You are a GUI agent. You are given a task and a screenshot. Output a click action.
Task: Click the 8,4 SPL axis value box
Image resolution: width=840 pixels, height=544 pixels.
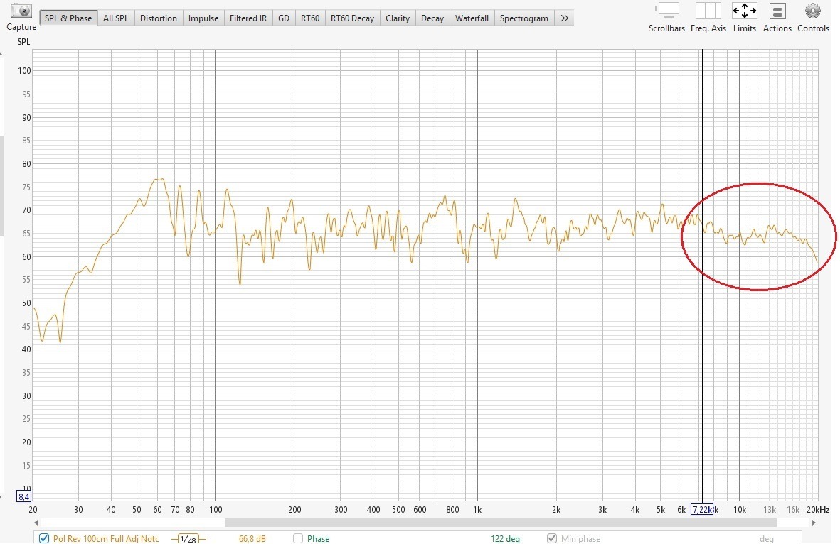pos(23,496)
